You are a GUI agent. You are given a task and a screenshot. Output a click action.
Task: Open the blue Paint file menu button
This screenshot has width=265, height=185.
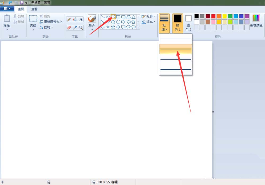[x=7, y=9]
